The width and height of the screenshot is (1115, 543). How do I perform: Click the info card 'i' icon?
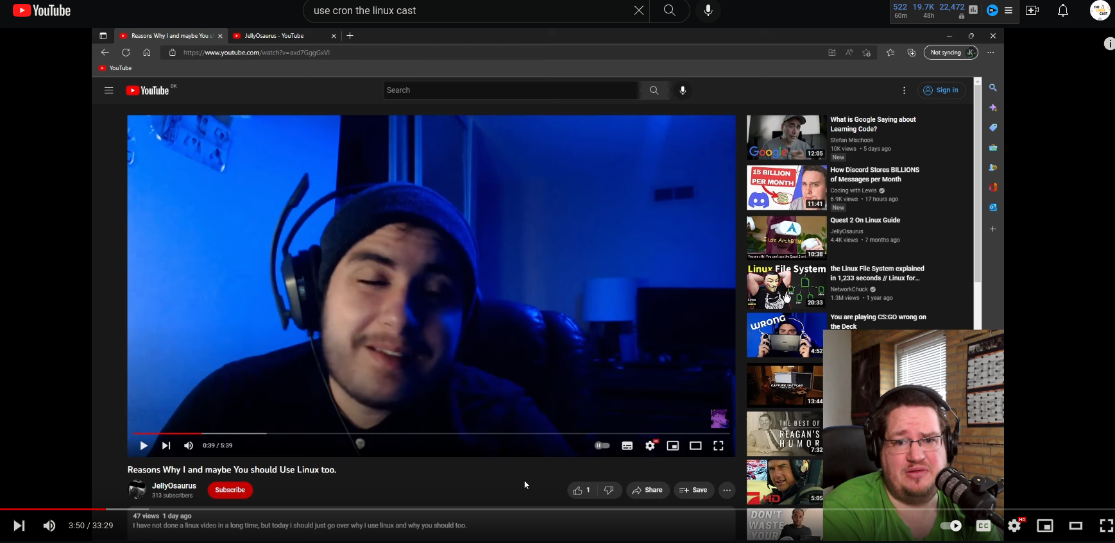click(x=1109, y=44)
